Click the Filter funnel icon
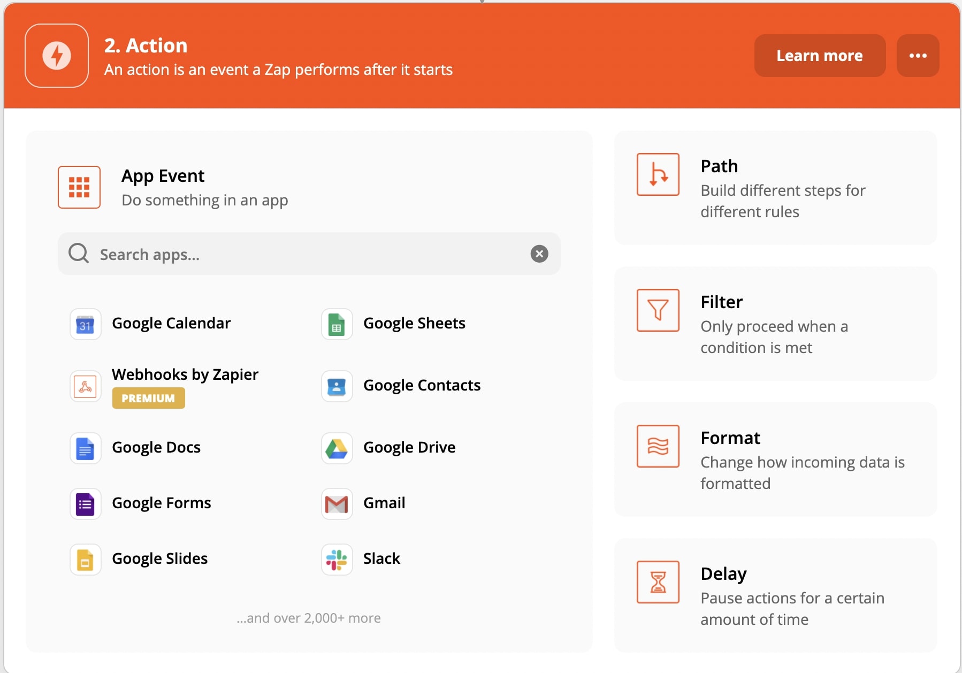Image resolution: width=962 pixels, height=673 pixels. pos(658,310)
